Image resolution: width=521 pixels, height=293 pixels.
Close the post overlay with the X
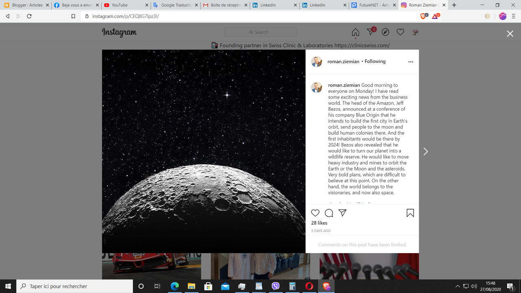coord(510,34)
